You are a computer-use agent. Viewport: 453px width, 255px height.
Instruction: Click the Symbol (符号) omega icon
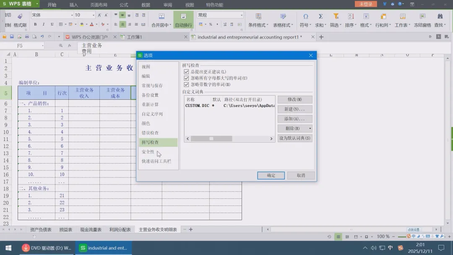click(305, 16)
